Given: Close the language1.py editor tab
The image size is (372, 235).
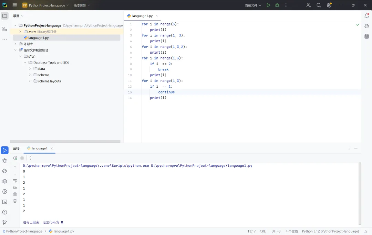Looking at the screenshot, I should pos(157,16).
